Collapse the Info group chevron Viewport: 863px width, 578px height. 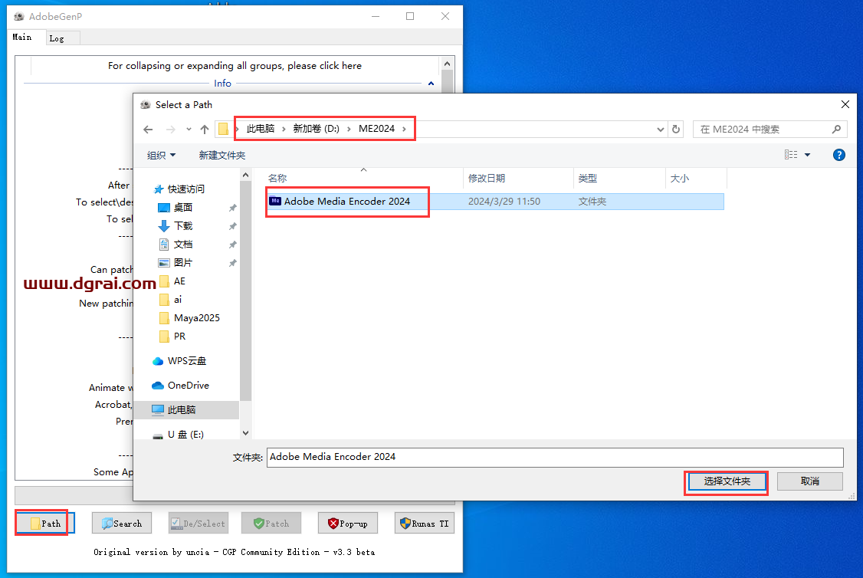[431, 84]
